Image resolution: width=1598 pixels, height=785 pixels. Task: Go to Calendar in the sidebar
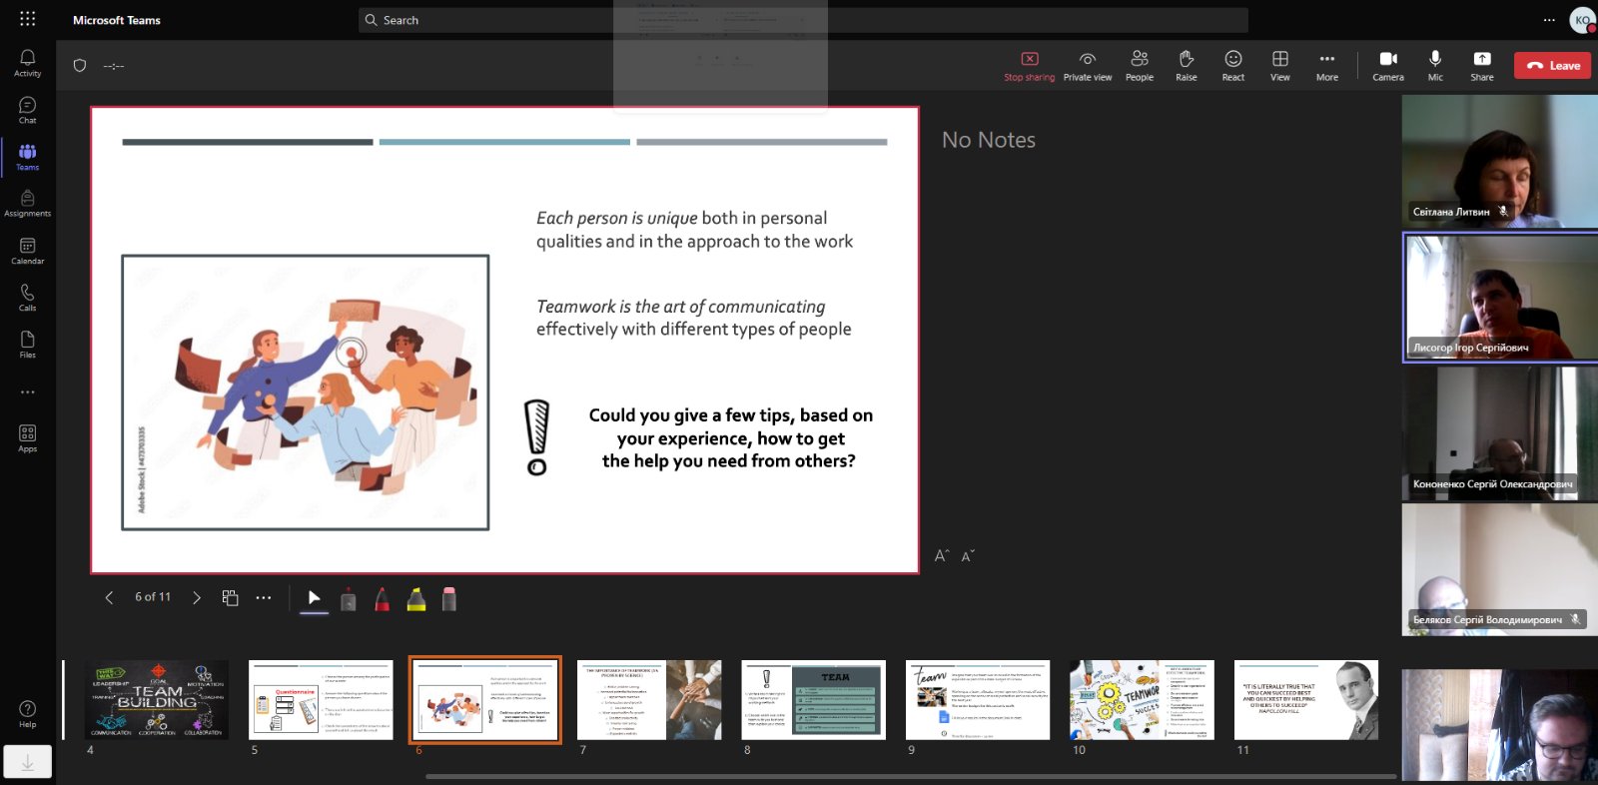tap(27, 251)
